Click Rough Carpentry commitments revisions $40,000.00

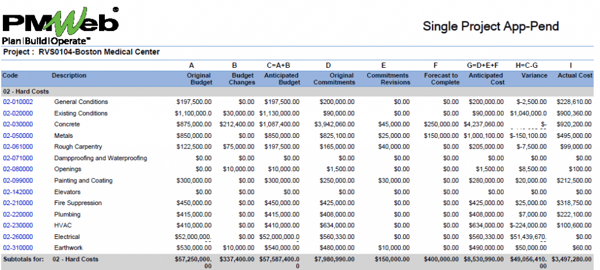tap(394, 147)
